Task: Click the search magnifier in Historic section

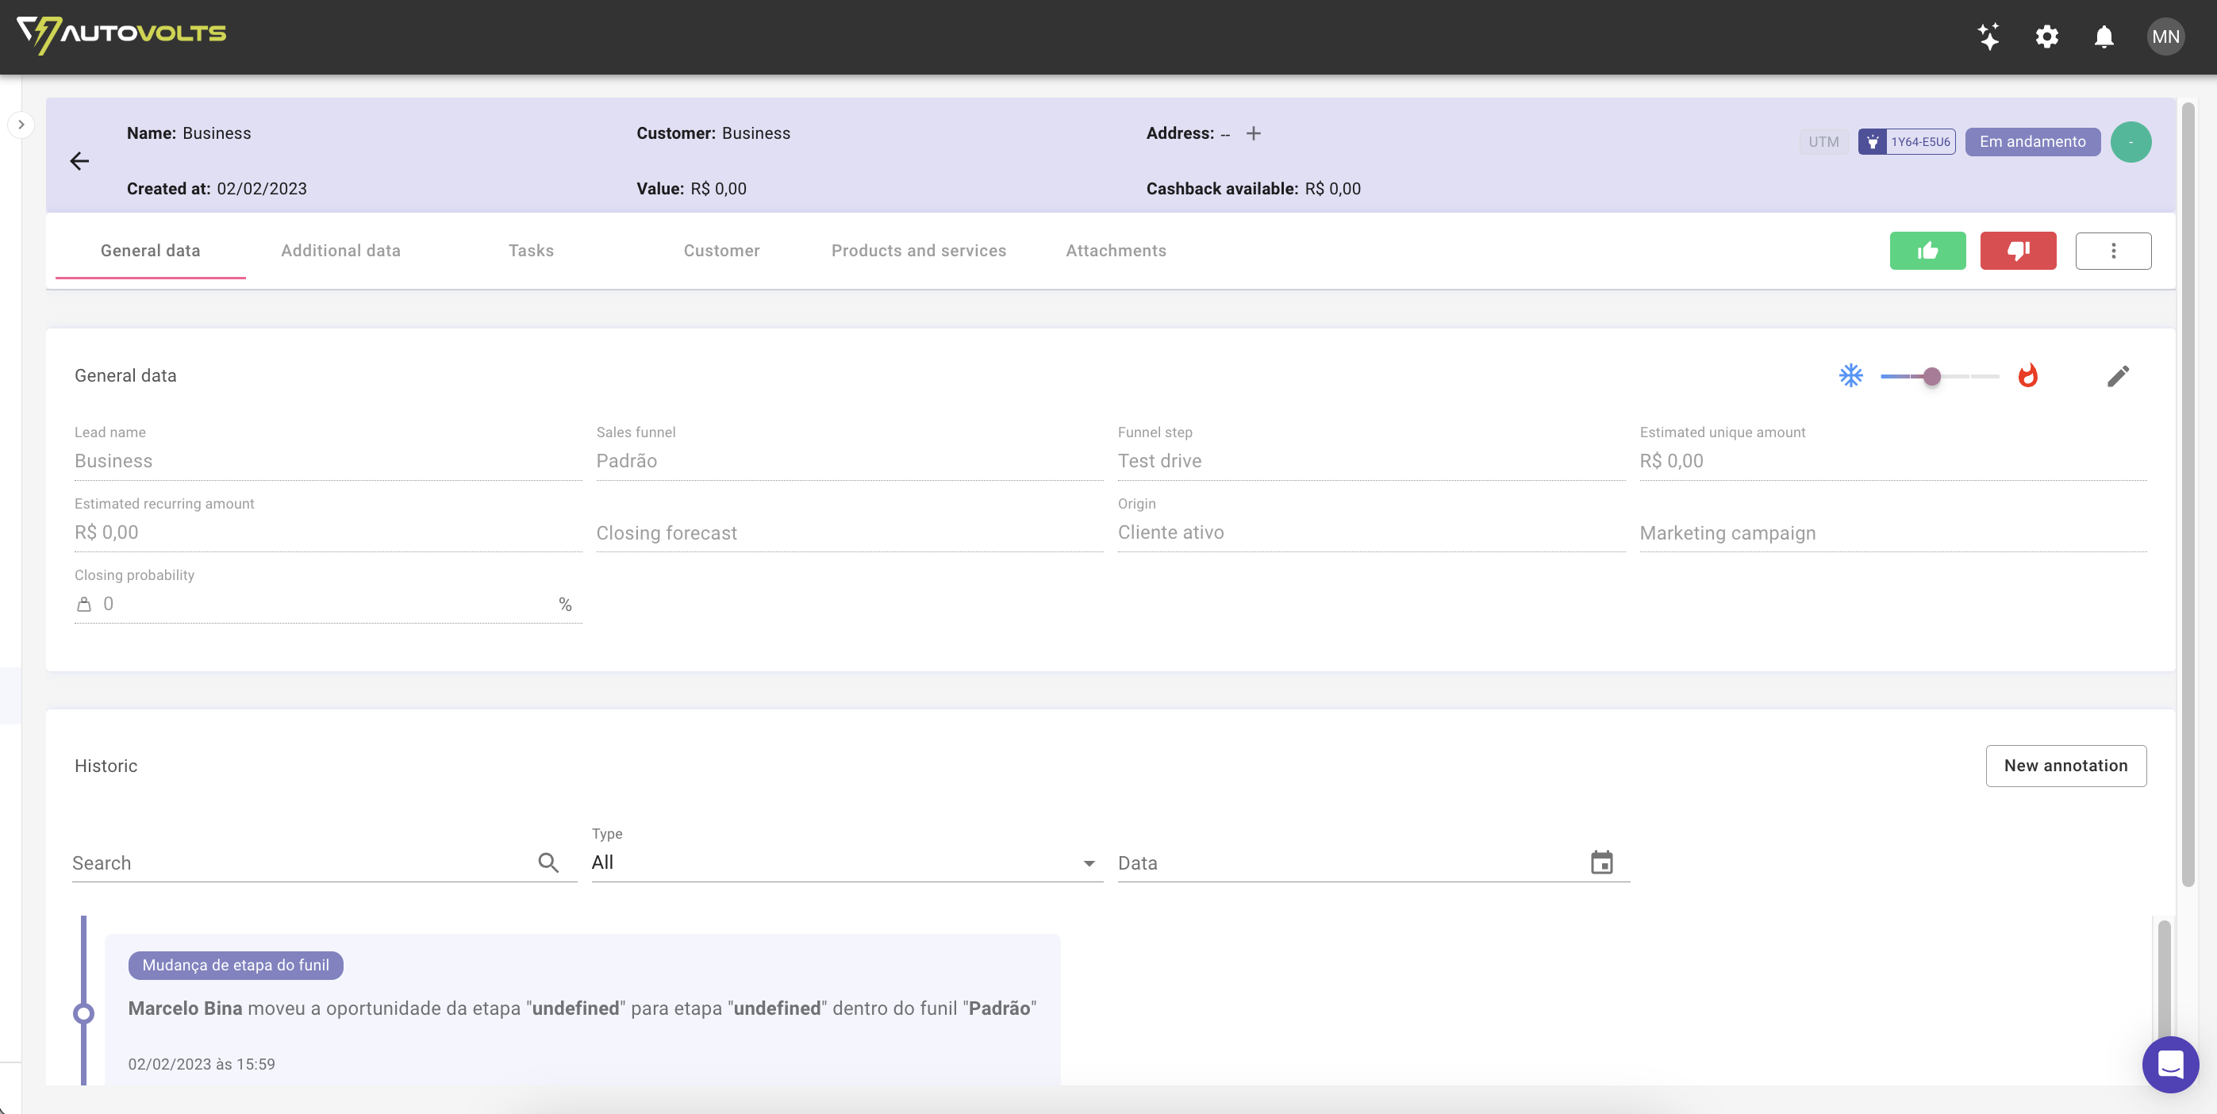Action: click(x=548, y=862)
